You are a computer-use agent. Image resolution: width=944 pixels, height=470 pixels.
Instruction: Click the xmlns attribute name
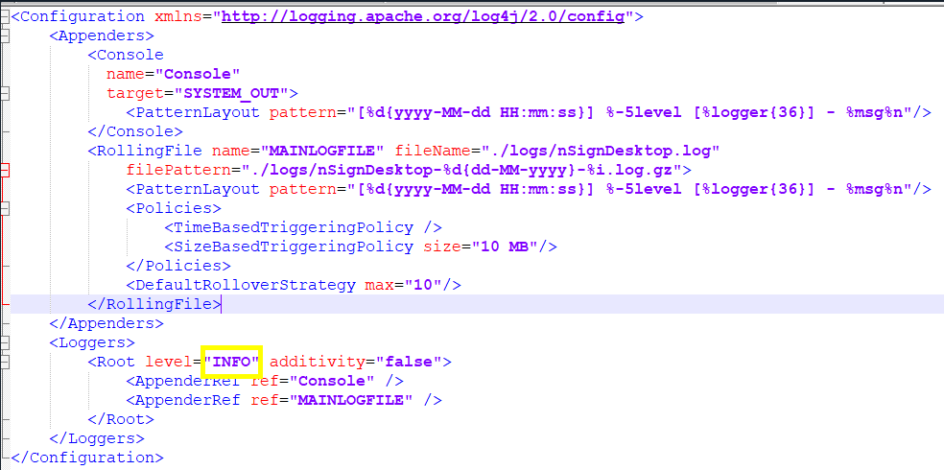[178, 16]
